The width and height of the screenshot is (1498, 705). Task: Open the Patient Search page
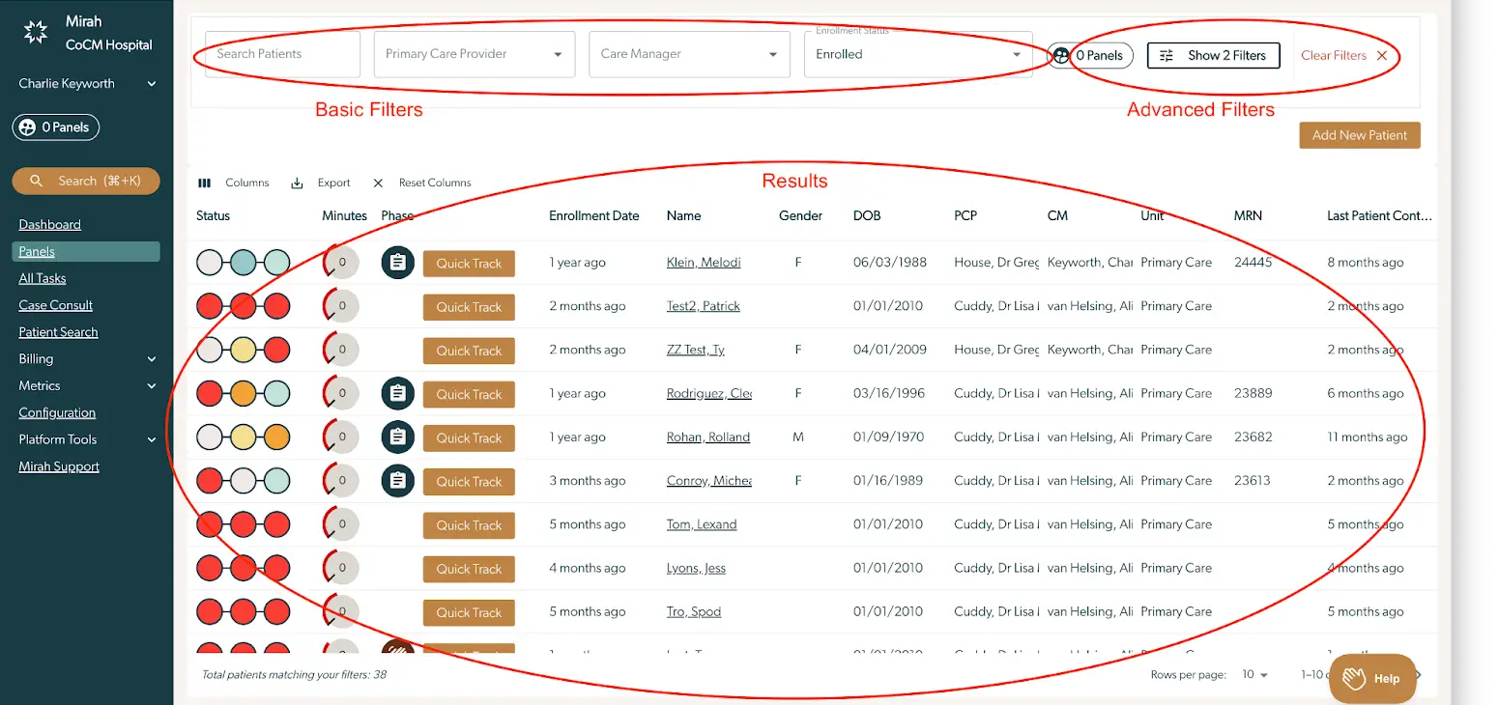[x=58, y=331]
